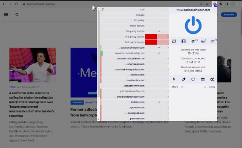Image resolution: width=242 pixels, height=148 pixels.
Task: Select onesignal.com domain row
Action: pyautogui.click(x=134, y=113)
